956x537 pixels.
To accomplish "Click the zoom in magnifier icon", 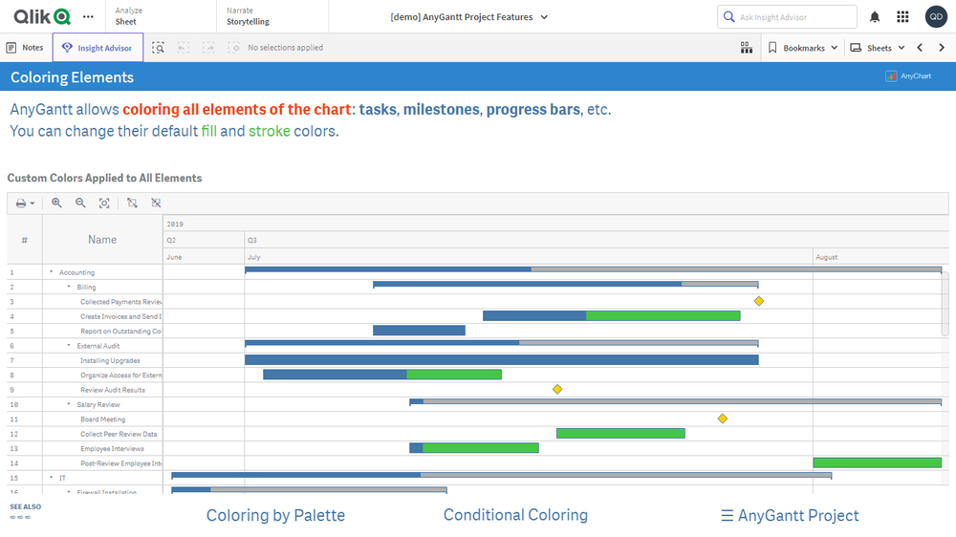I will tap(57, 203).
